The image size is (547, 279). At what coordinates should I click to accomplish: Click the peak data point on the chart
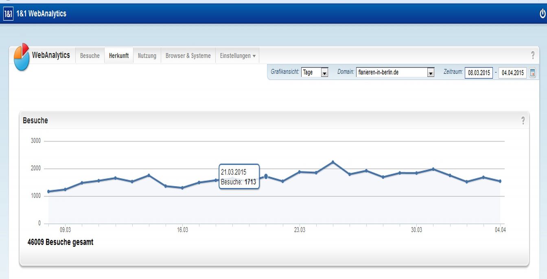pyautogui.click(x=333, y=162)
